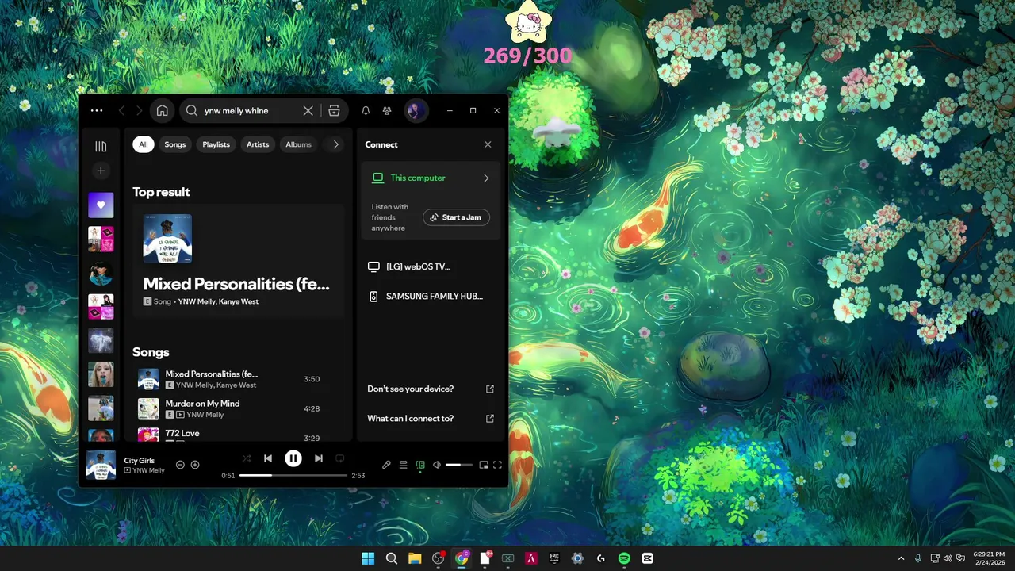Open the taskbar clock and date

coord(989,558)
